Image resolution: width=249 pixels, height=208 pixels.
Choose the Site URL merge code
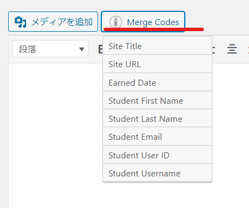pos(157,64)
